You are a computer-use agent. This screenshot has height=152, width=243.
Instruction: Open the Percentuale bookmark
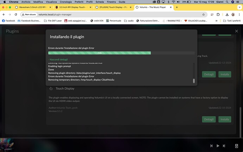tap(114, 21)
